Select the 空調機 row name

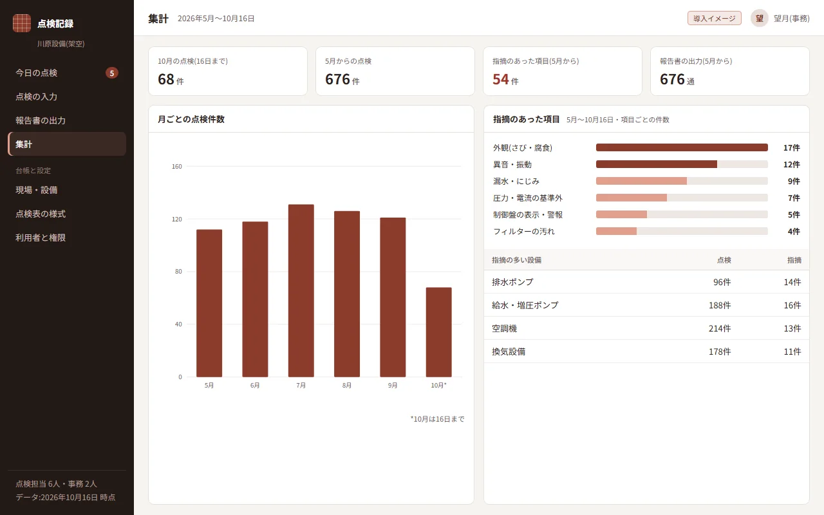click(x=504, y=328)
